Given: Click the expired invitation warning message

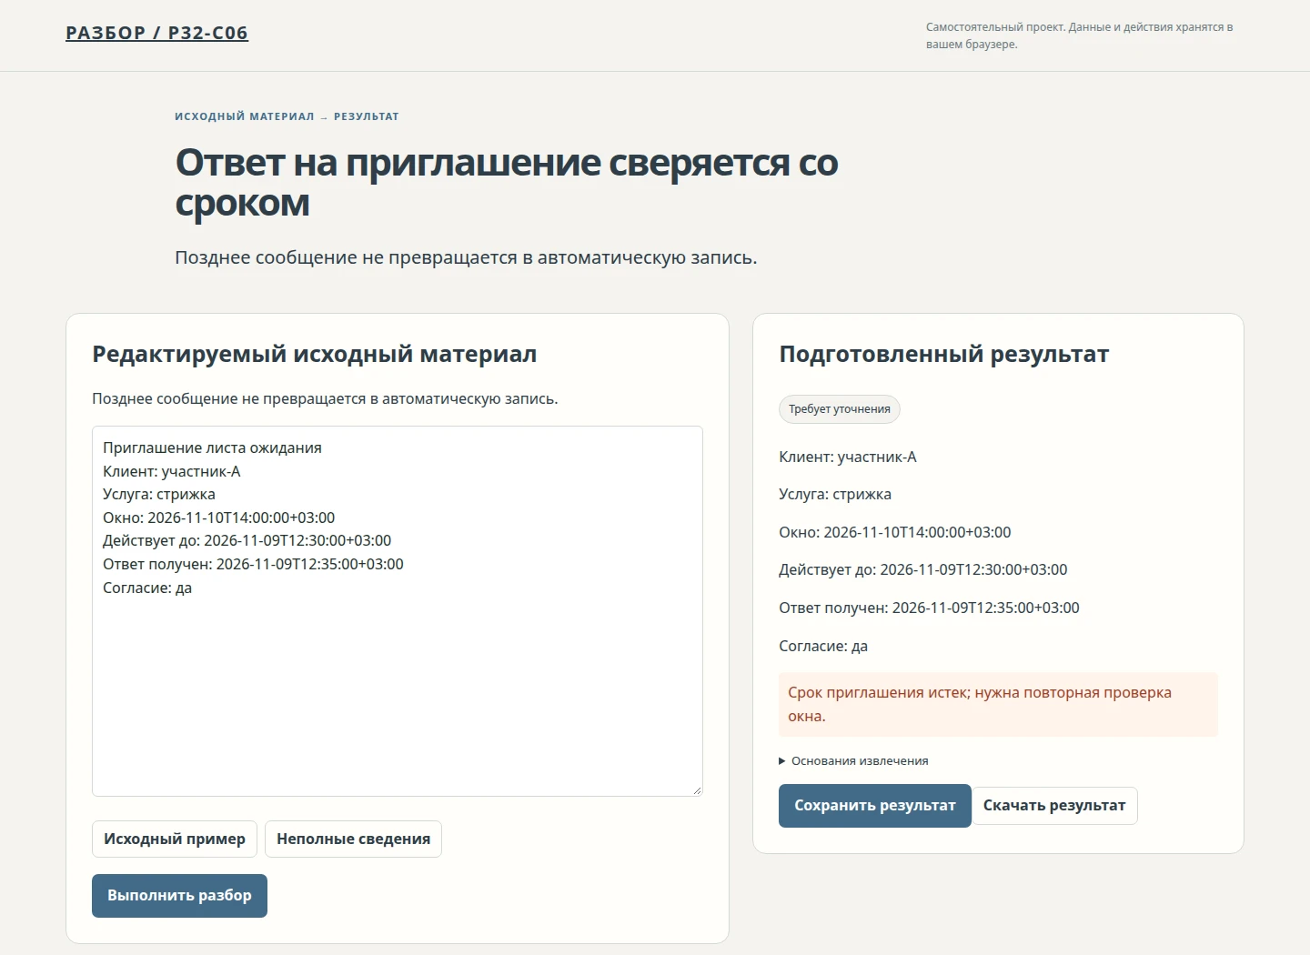Looking at the screenshot, I should 998,705.
